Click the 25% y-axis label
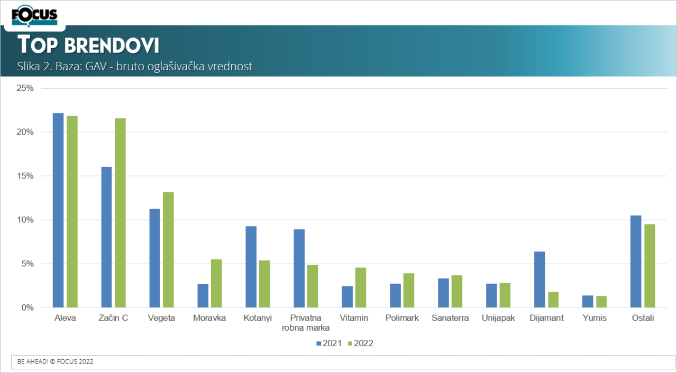Screen dimensions: 677x373 point(25,88)
